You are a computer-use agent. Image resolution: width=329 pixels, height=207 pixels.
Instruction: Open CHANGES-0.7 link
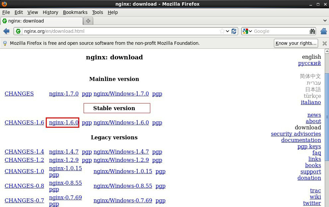24,200
